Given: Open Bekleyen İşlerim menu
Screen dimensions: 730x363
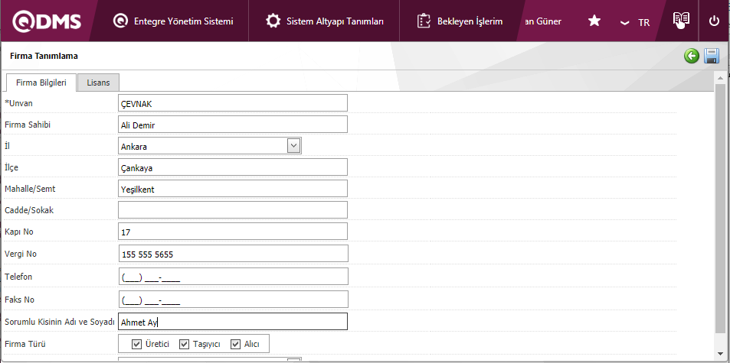Looking at the screenshot, I should [460, 21].
